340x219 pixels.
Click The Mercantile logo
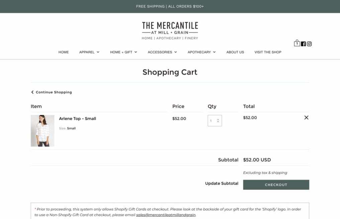170,30
